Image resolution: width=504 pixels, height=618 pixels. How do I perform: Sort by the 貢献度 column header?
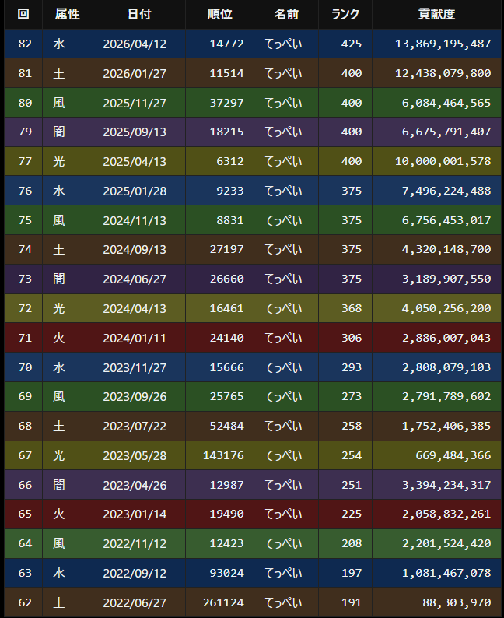(x=436, y=15)
